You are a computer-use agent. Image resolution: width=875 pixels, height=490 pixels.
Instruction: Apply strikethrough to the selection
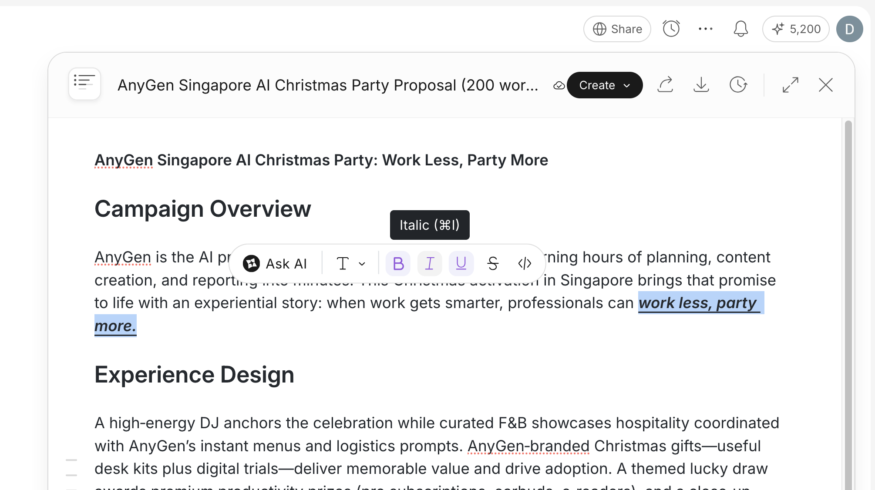(x=493, y=264)
